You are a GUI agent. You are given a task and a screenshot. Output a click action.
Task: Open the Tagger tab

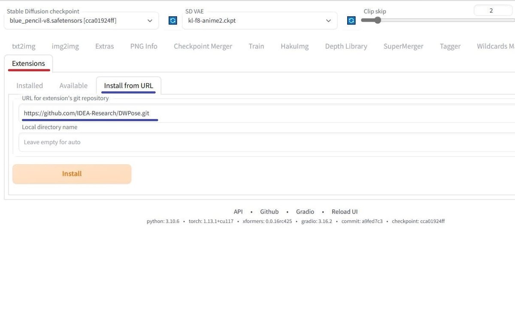pos(450,46)
